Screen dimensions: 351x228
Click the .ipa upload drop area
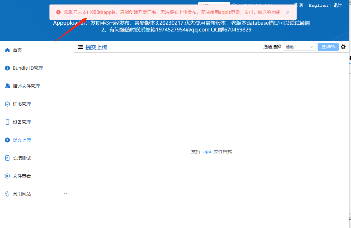point(211,152)
